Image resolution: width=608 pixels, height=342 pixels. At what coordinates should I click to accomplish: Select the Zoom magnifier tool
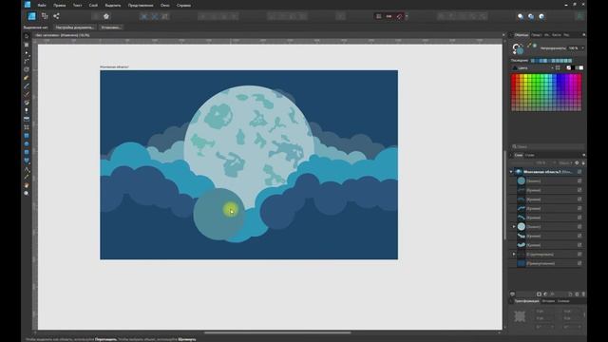click(x=27, y=193)
